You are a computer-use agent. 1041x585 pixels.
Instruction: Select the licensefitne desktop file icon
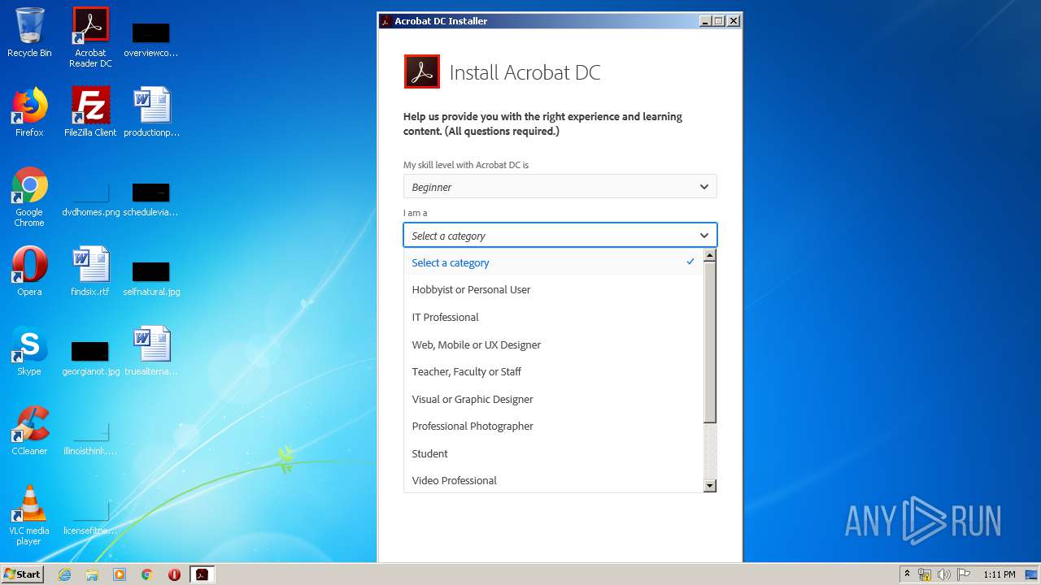click(x=90, y=517)
